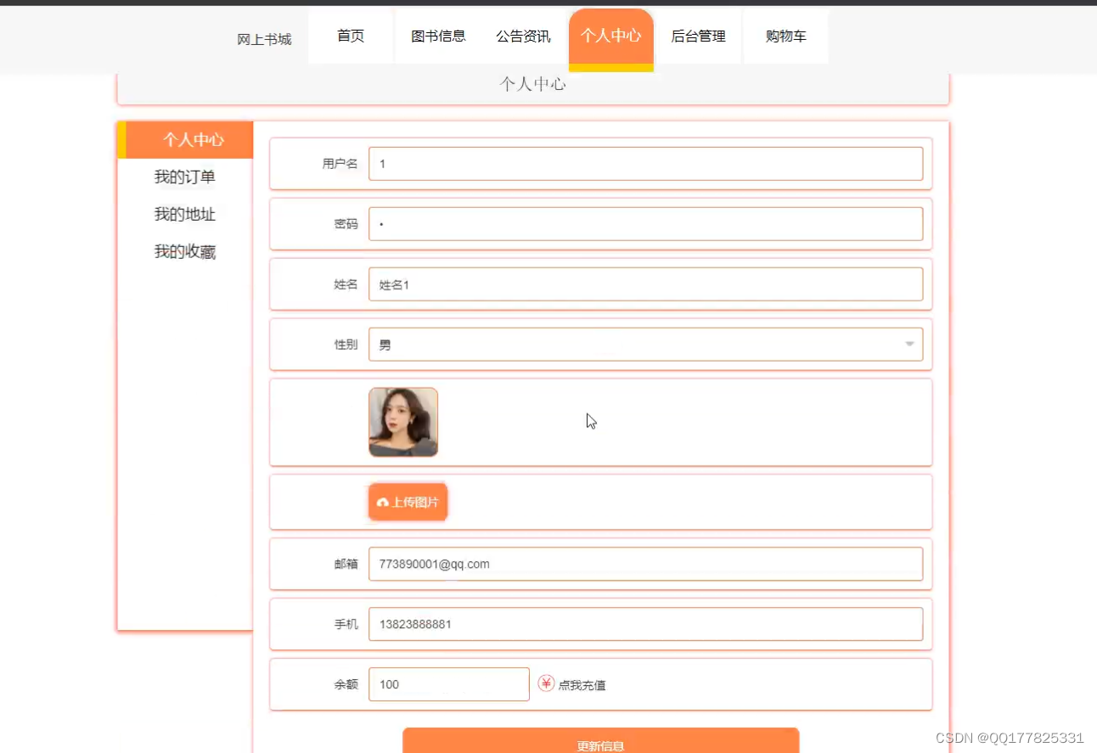Open the 图书信息 tab

coord(438,37)
